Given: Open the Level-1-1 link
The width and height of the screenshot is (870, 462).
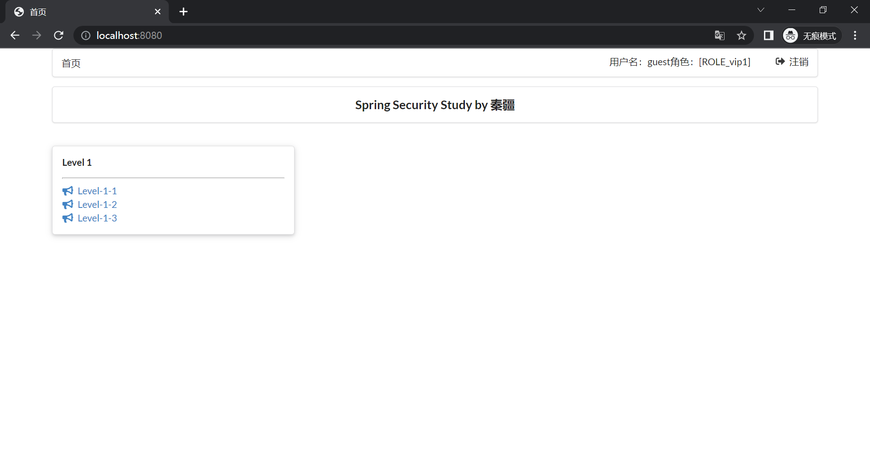Looking at the screenshot, I should (97, 191).
